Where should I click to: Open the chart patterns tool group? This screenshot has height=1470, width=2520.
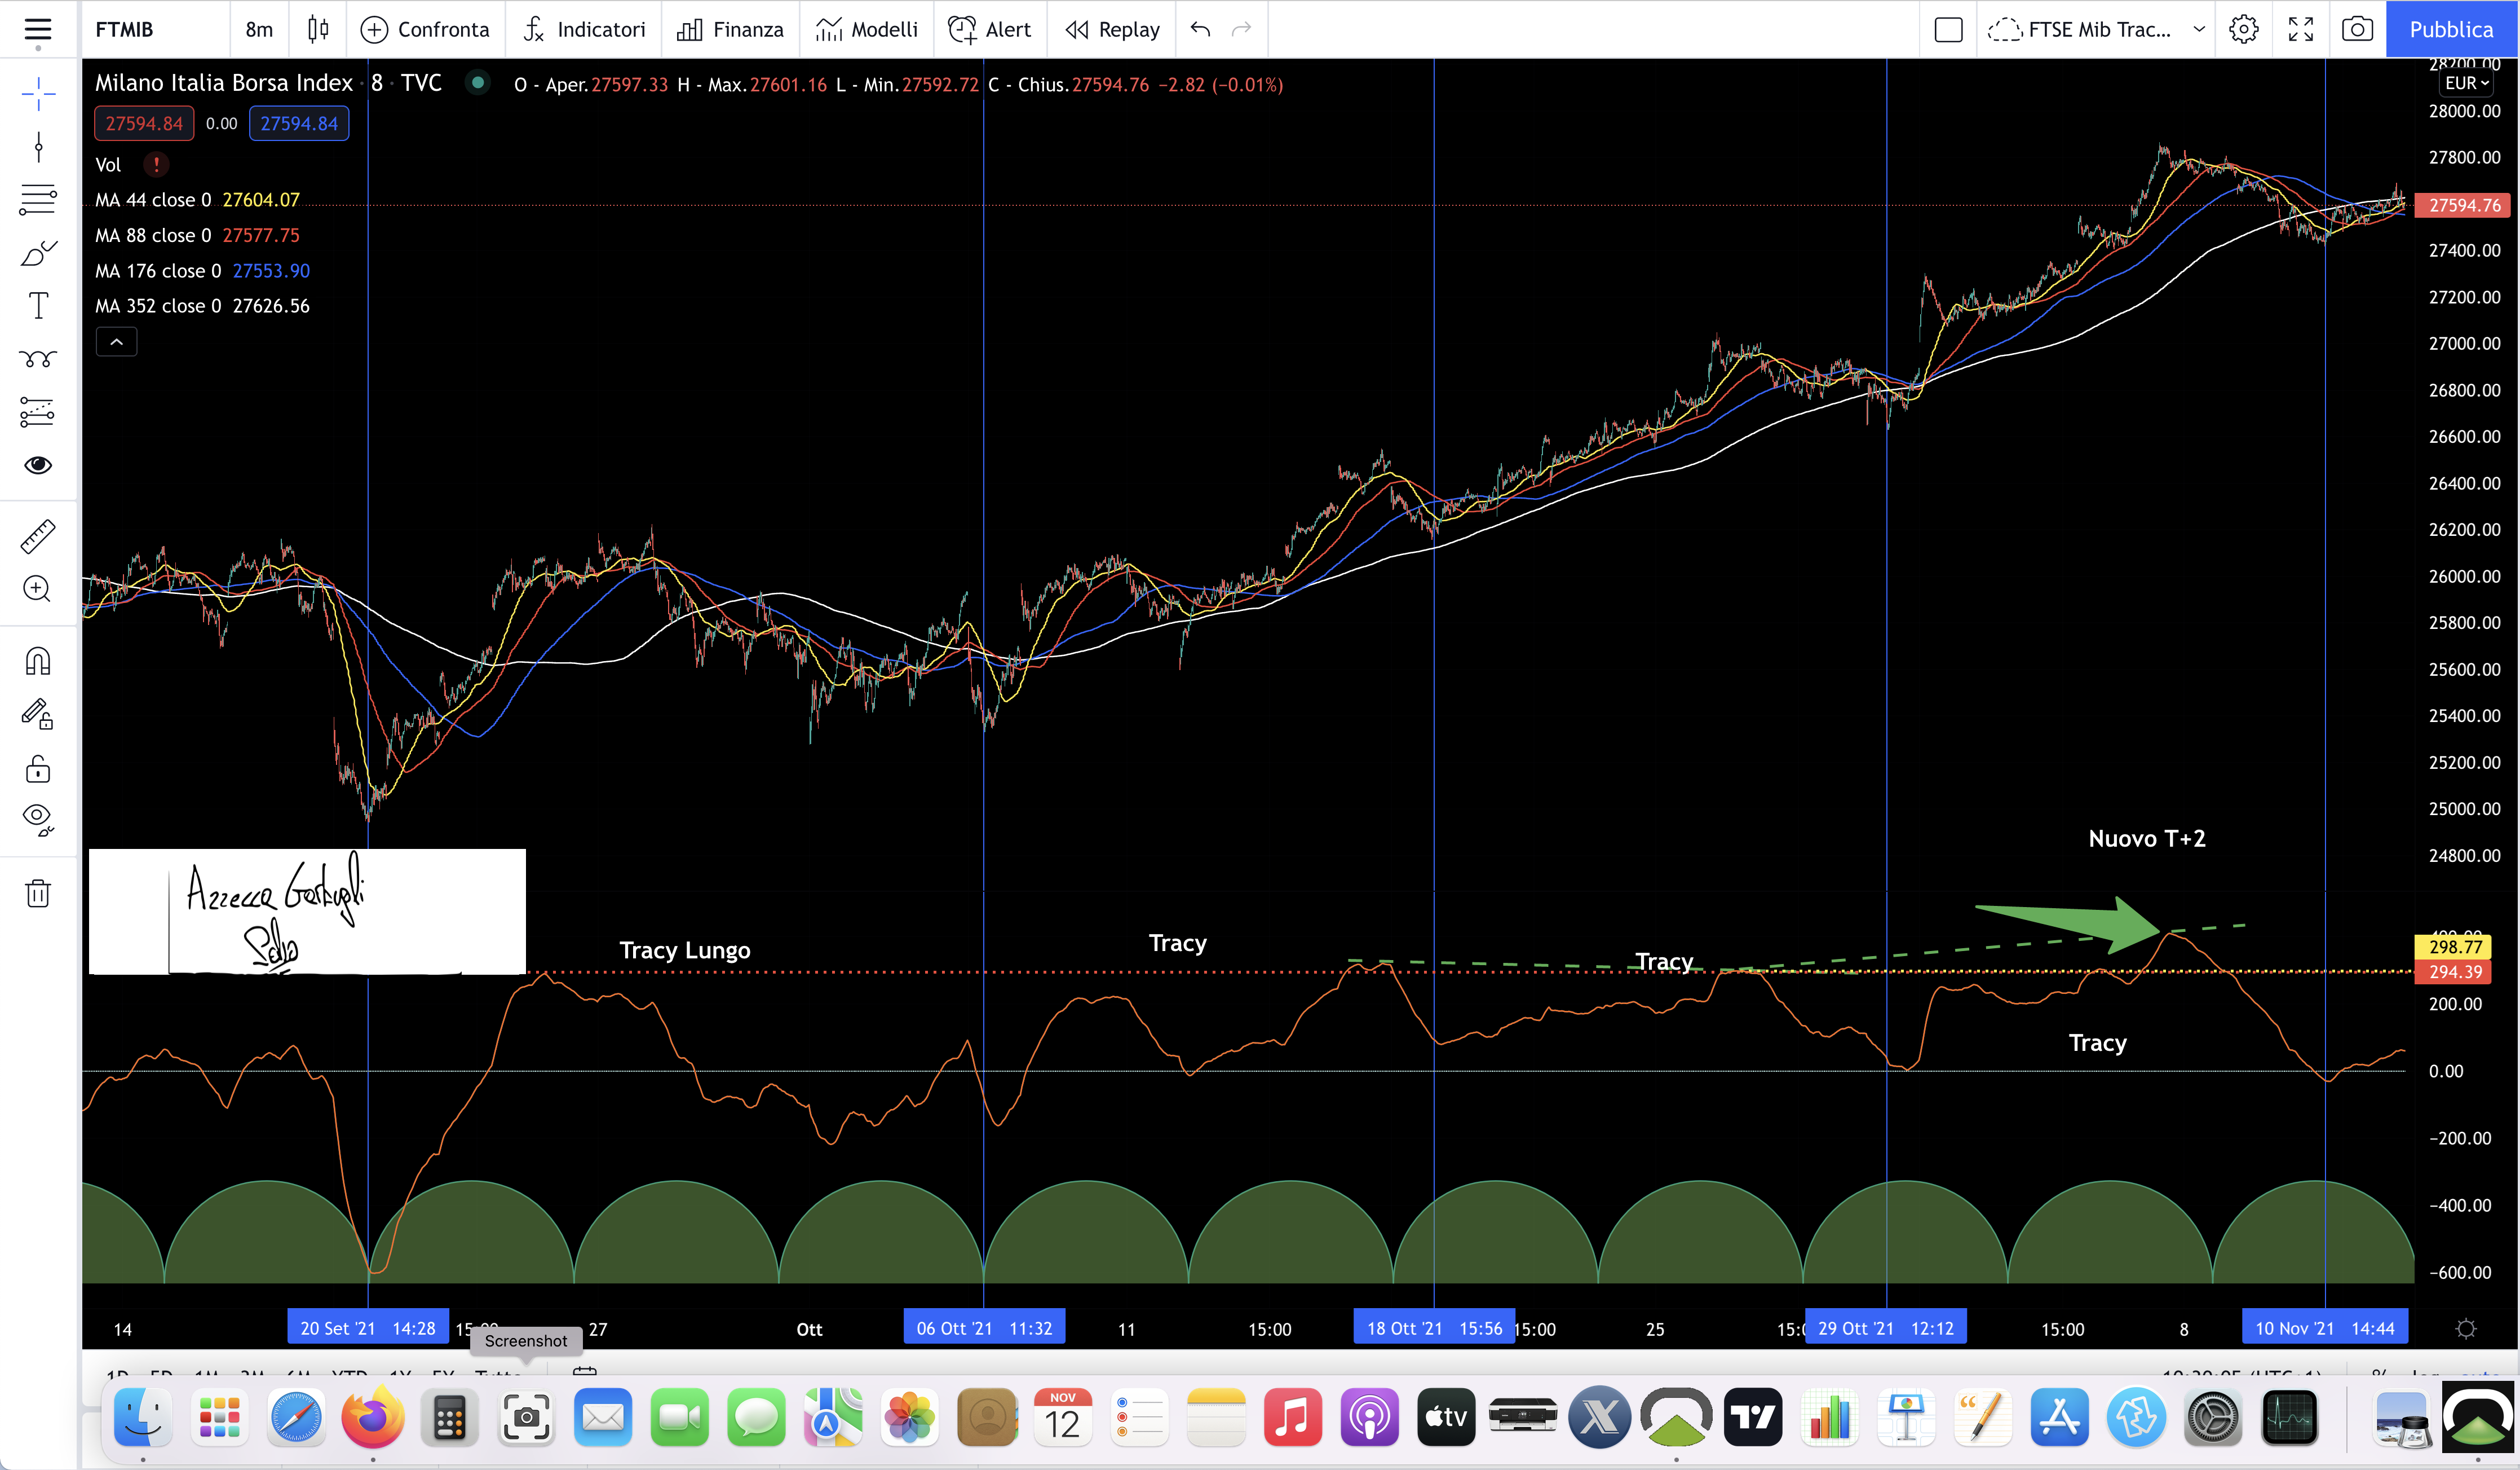[x=38, y=358]
